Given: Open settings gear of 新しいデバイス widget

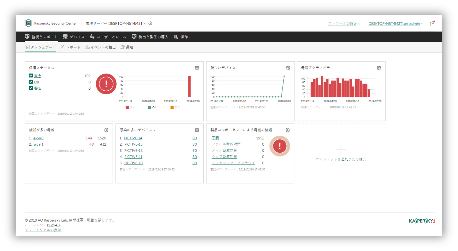Looking at the screenshot, I should [288, 68].
